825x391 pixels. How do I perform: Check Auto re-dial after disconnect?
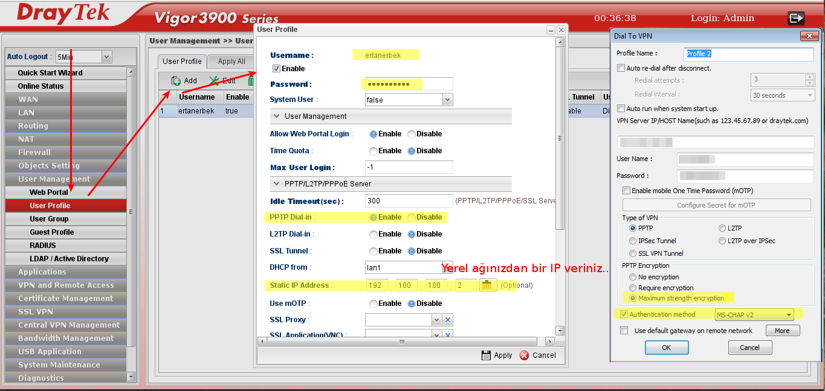[x=621, y=68]
